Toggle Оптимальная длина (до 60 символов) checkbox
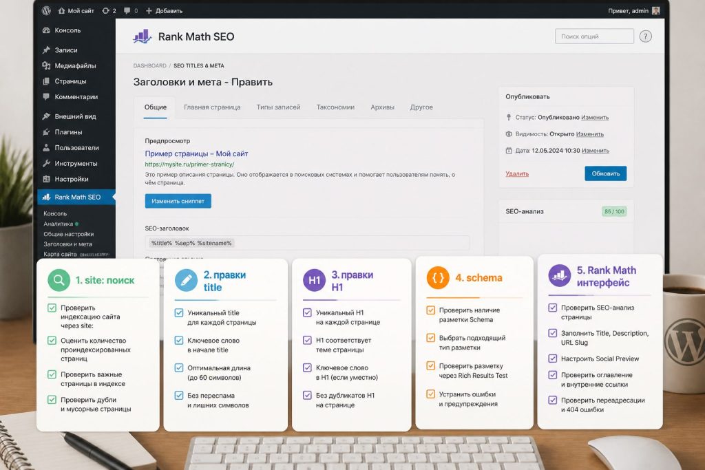This screenshot has width=705, height=470. 179,368
